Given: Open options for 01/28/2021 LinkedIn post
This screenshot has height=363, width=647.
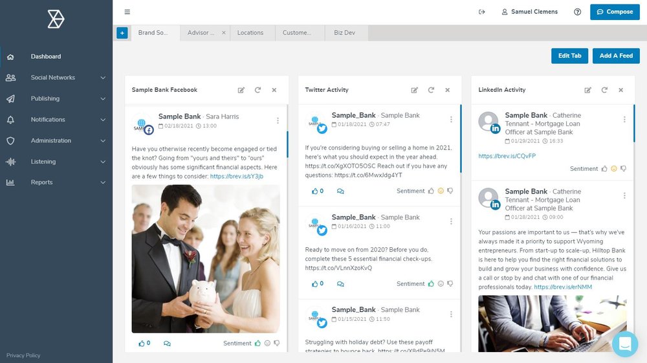Looking at the screenshot, I should click(624, 195).
